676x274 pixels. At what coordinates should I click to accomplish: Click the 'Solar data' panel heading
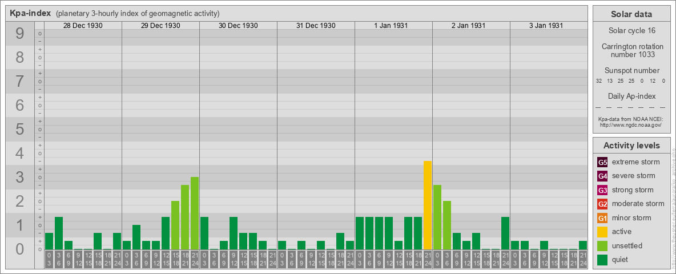[x=631, y=14]
